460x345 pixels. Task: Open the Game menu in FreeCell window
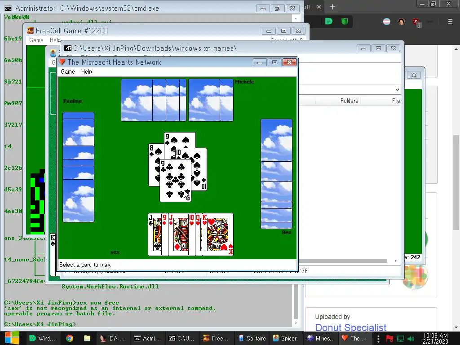[x=36, y=40]
